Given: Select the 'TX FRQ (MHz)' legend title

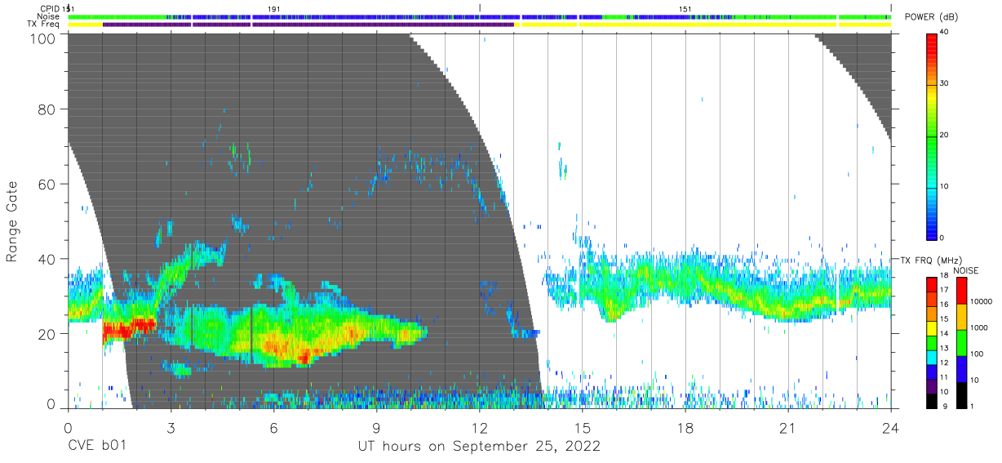Looking at the screenshot, I should [929, 260].
